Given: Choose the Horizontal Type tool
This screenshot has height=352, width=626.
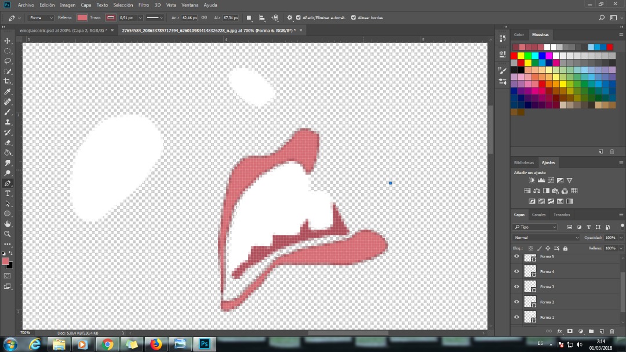Looking at the screenshot, I should pyautogui.click(x=8, y=193).
